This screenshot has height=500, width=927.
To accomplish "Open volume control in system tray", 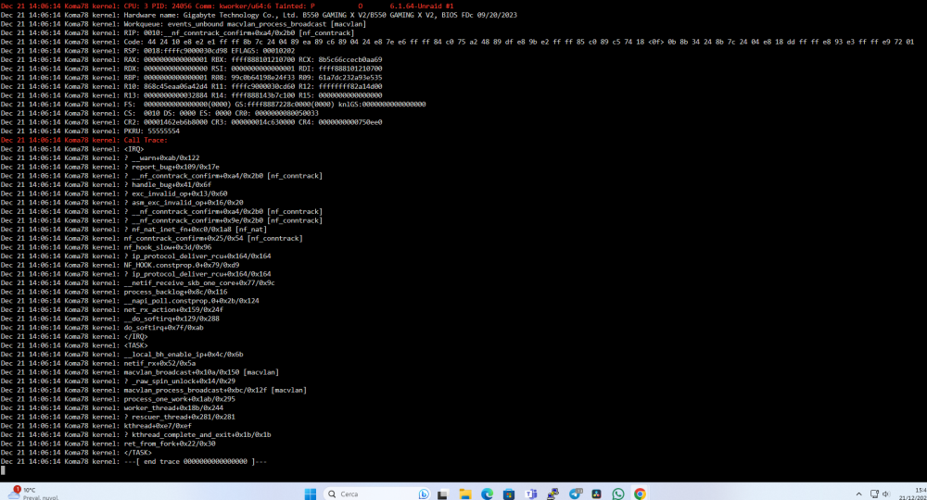I will 885,494.
